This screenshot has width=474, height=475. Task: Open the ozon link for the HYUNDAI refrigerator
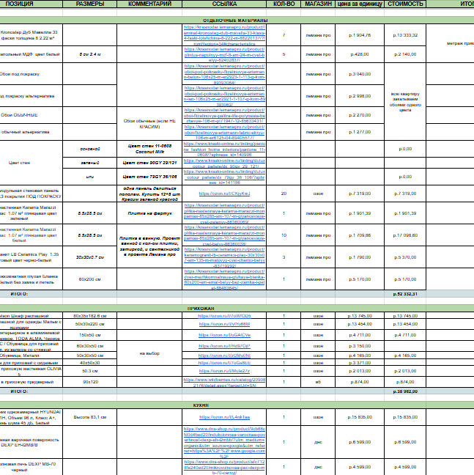tap(224, 417)
